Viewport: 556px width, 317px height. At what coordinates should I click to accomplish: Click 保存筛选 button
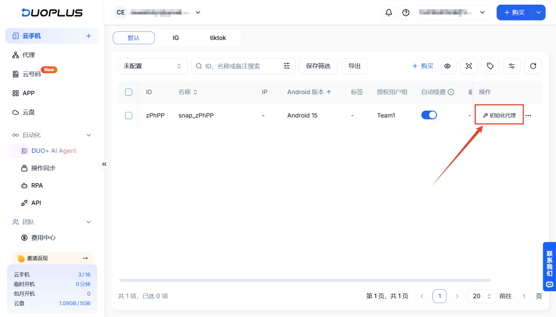pos(318,66)
